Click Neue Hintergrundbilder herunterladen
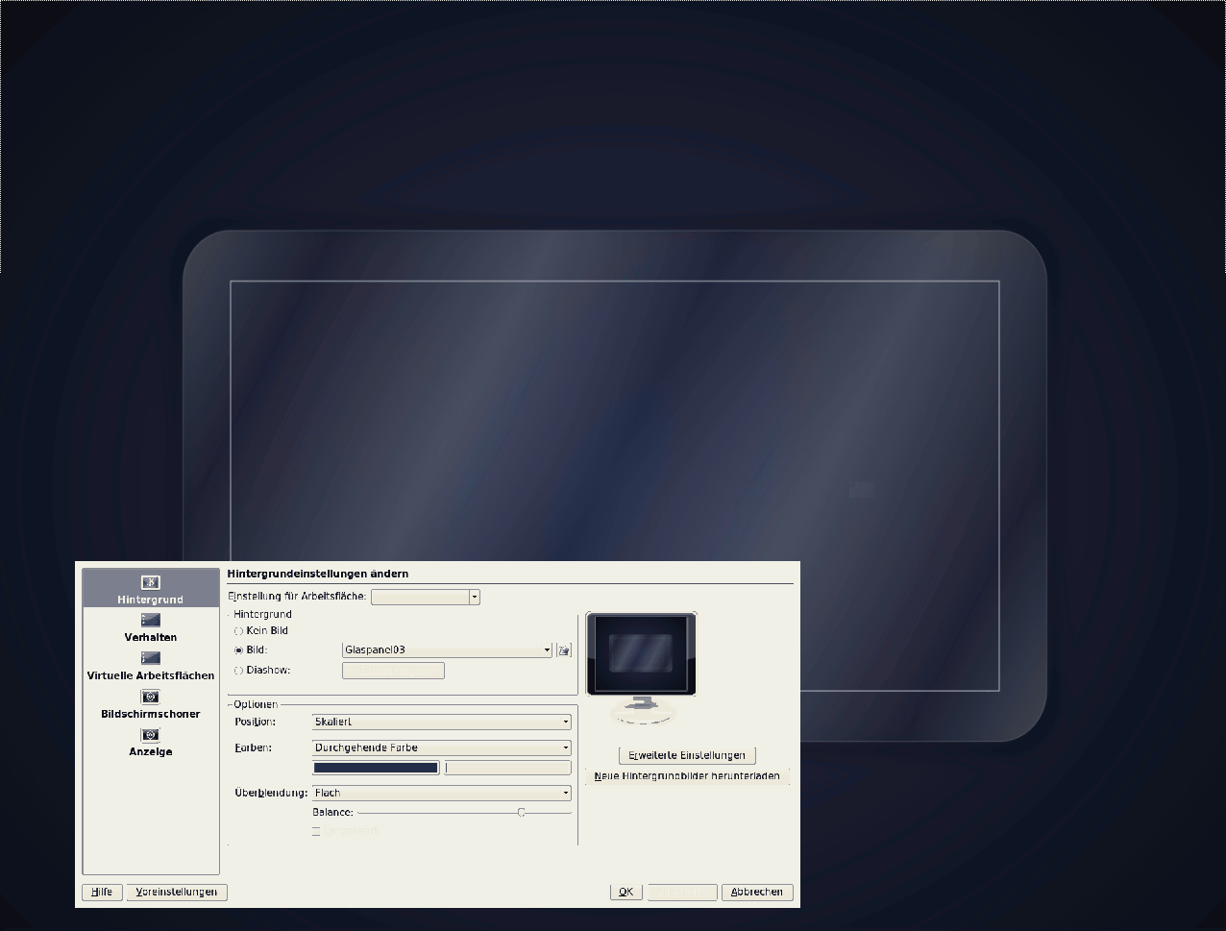Image resolution: width=1226 pixels, height=931 pixels. click(687, 776)
